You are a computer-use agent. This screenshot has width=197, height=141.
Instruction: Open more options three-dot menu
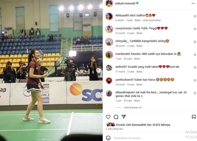(193, 3)
